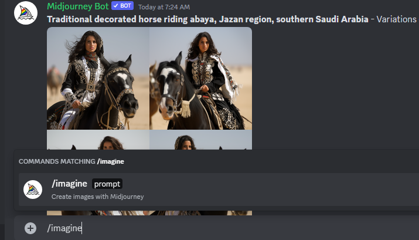The height and width of the screenshot is (240, 419).
Task: Click the bold Traditional decorated horse riding abaya prompt
Action: click(x=207, y=19)
